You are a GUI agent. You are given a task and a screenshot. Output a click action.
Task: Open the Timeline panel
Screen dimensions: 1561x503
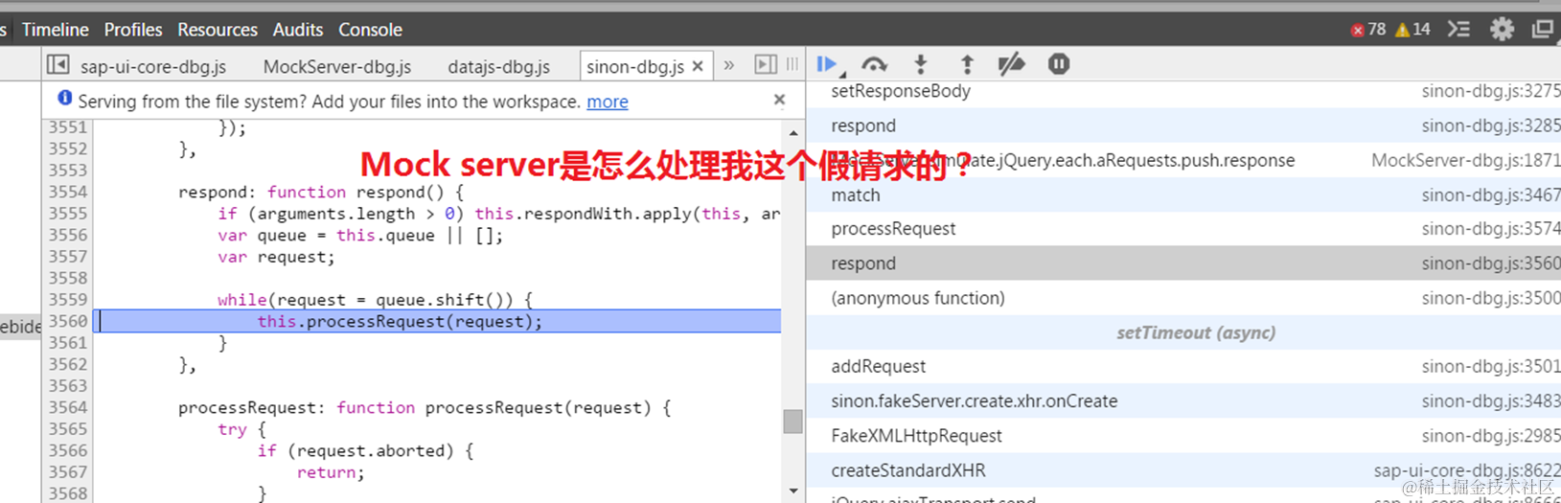pos(56,30)
